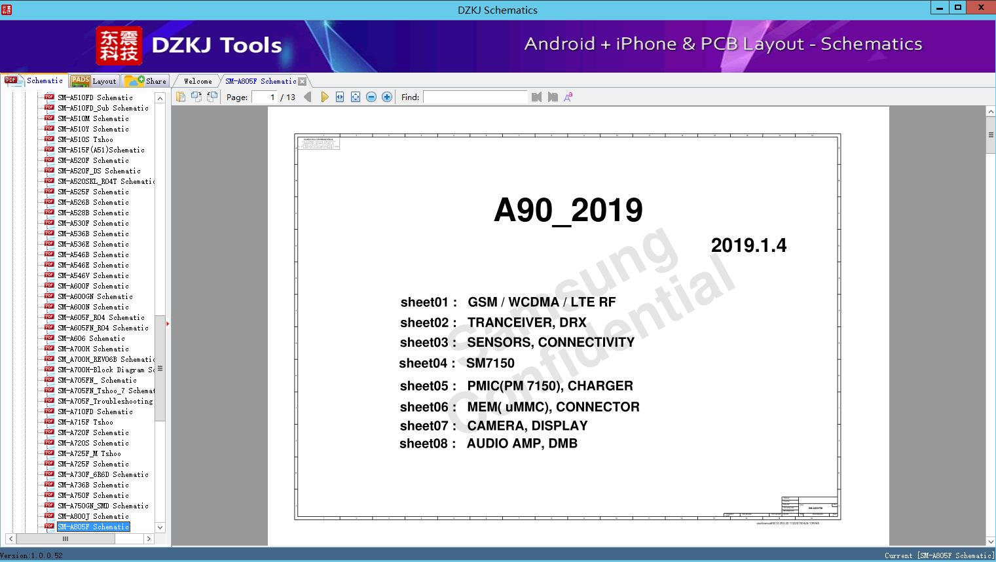Viewport: 996px width, 562px height.
Task: Click find previous icon
Action: click(537, 97)
